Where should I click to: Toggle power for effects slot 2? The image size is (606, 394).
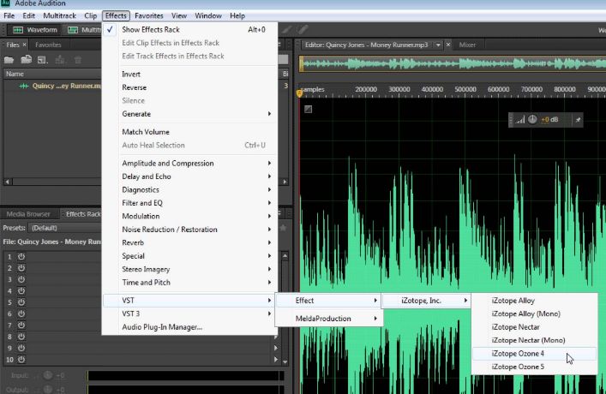pyautogui.click(x=21, y=268)
